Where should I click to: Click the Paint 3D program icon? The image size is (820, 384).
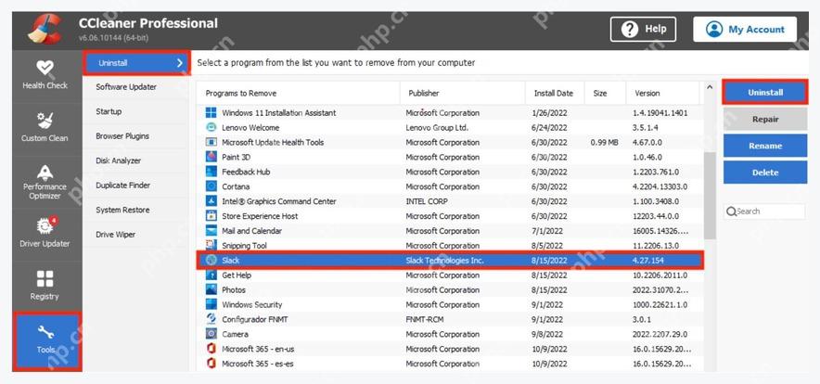pos(211,157)
